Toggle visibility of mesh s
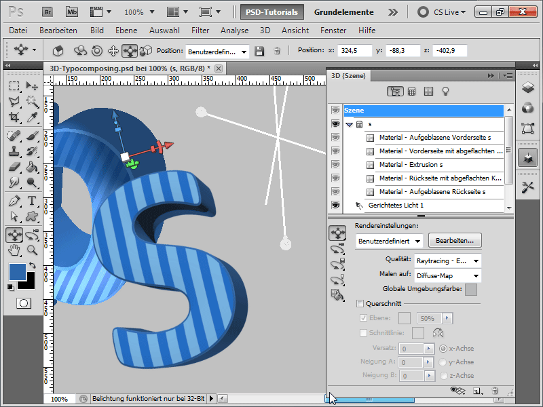The image size is (543, 407). coord(335,124)
